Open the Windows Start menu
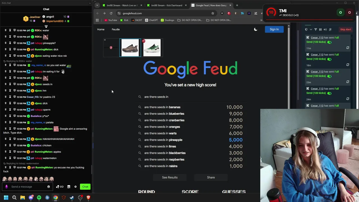The width and height of the screenshot is (359, 202). [x=6, y=198]
